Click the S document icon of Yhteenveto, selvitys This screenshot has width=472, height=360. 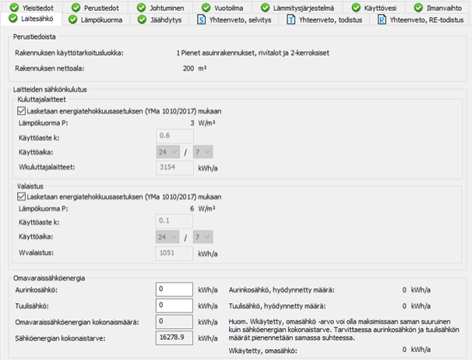[201, 20]
